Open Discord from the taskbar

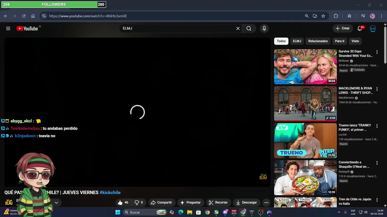(x=225, y=212)
